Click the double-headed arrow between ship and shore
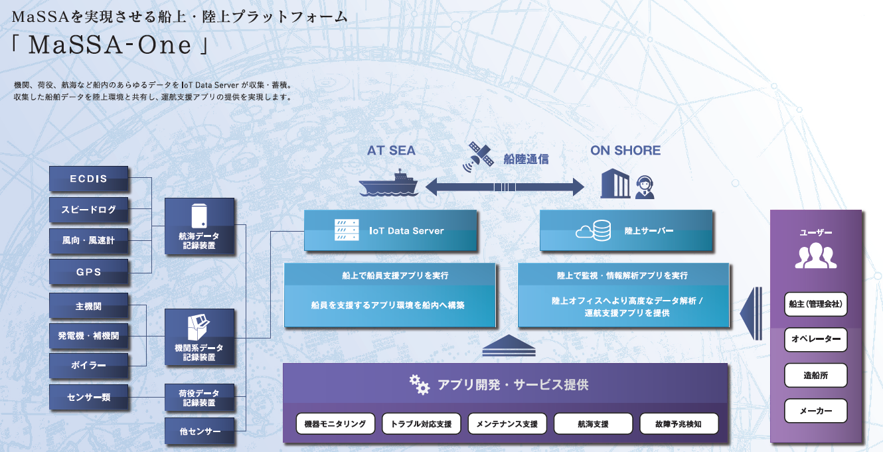The height and width of the screenshot is (452, 883). coord(505,187)
